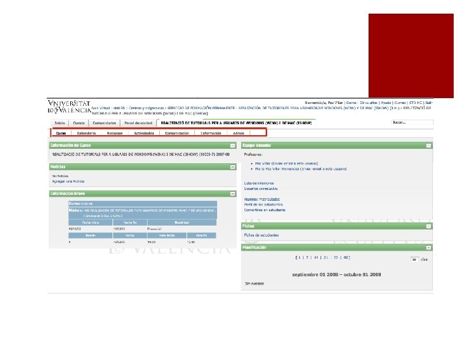Show 21 days in Planificación

coord(326,257)
